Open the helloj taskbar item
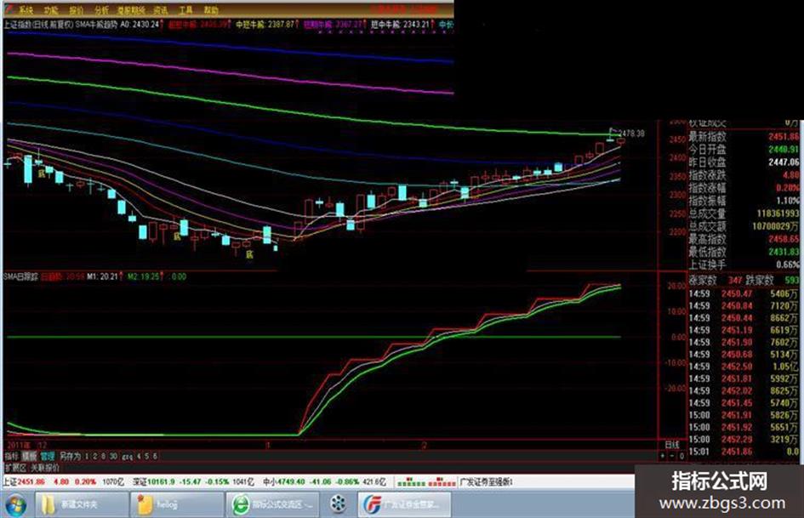This screenshot has width=804, height=518. click(177, 504)
